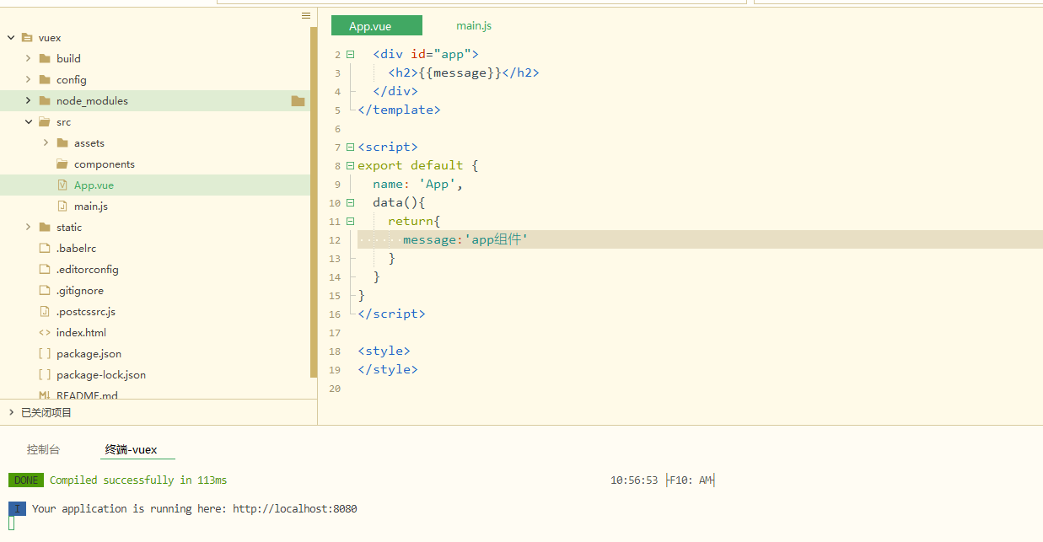Switch to the main.js editor tab
Screen dimensions: 1043x542
(474, 26)
